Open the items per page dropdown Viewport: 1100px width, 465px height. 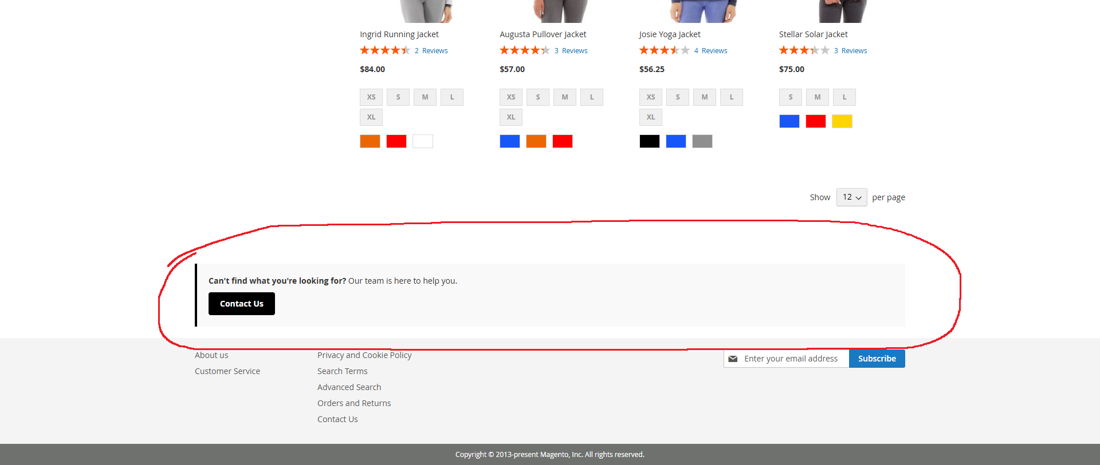click(x=851, y=197)
